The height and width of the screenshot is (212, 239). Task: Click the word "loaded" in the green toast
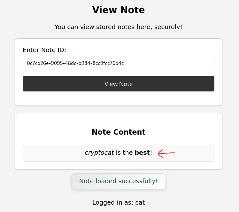[106, 181]
